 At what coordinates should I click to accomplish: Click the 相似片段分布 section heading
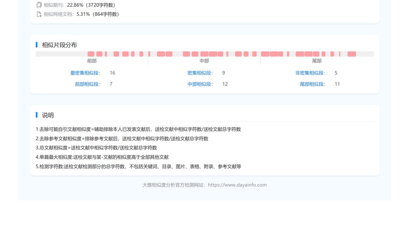[x=59, y=45]
